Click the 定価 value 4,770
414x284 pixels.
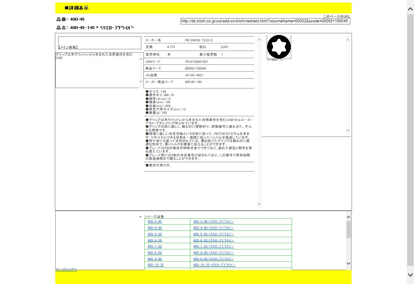tap(171, 47)
